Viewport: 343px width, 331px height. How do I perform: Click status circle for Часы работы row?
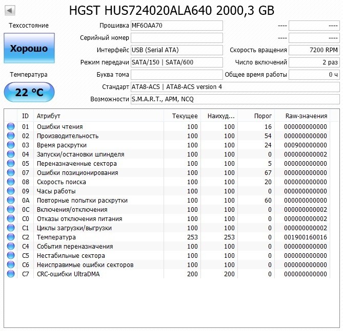tap(11, 191)
